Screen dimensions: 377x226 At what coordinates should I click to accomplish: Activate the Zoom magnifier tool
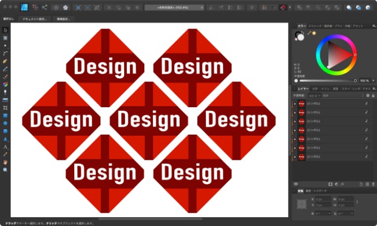tap(5, 170)
